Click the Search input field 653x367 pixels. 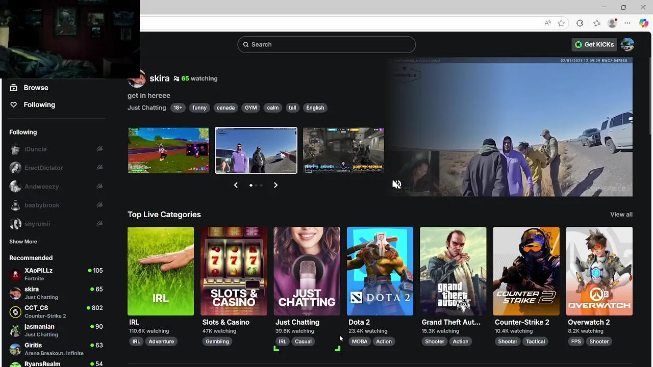(326, 44)
